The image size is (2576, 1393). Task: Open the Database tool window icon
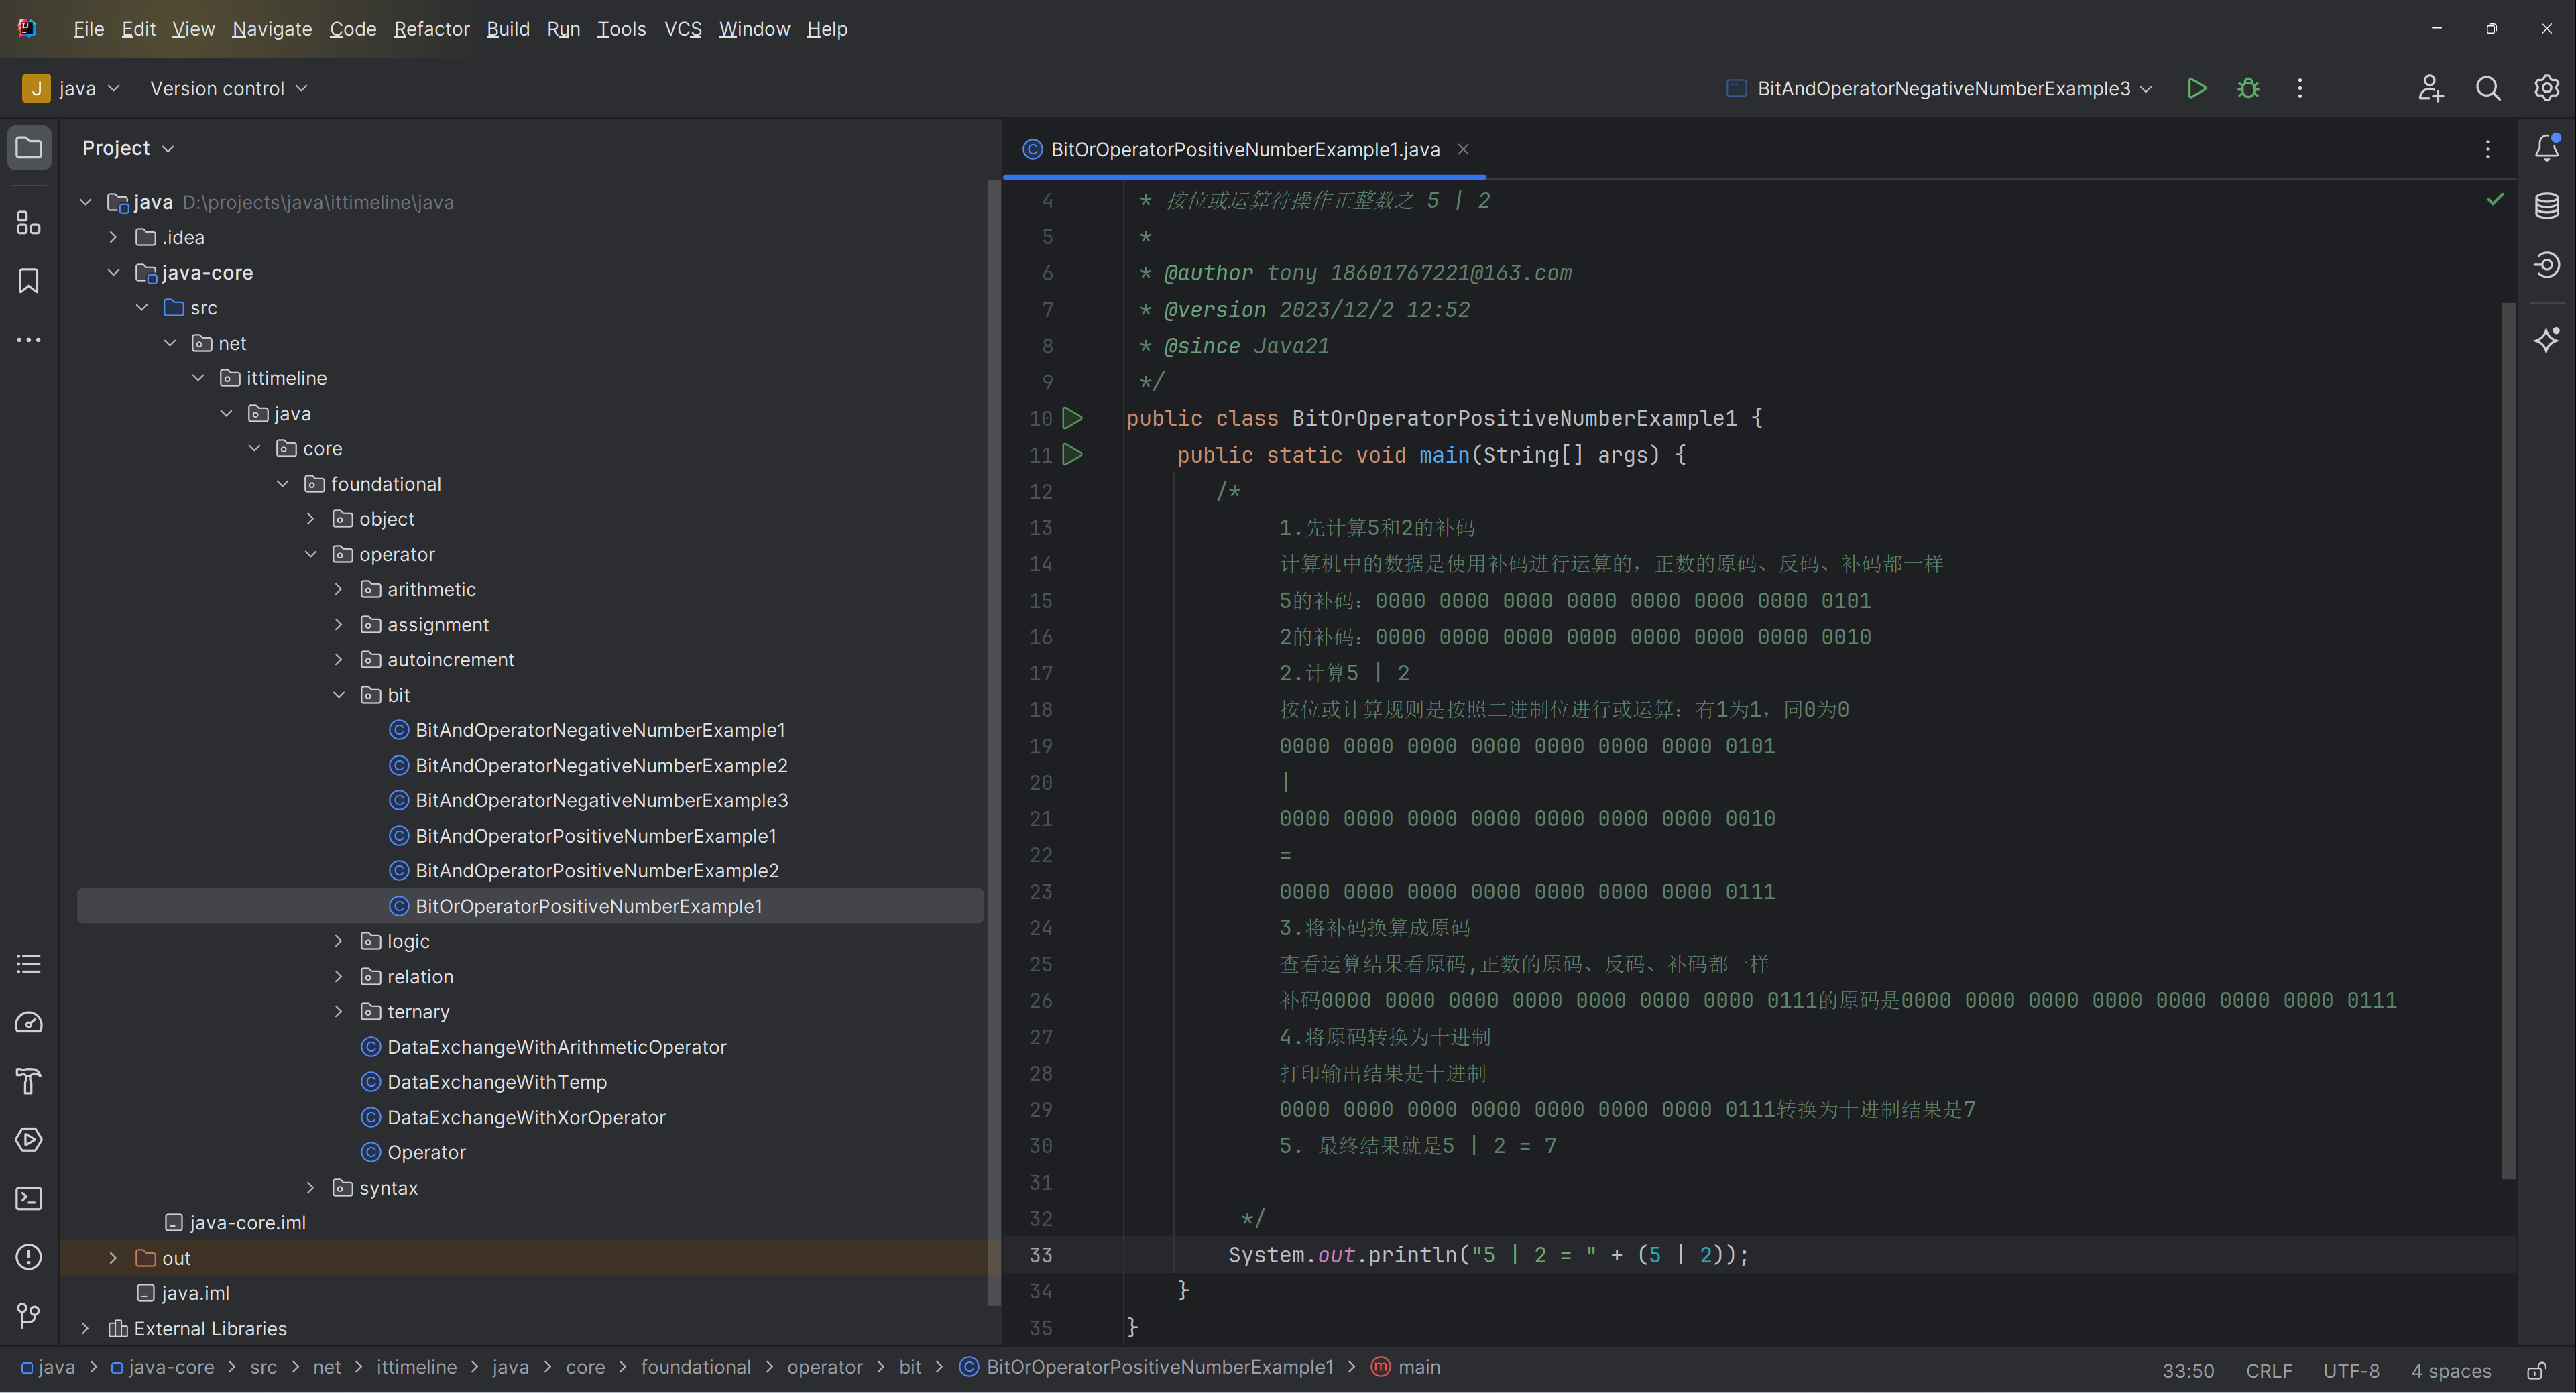pos(2547,206)
